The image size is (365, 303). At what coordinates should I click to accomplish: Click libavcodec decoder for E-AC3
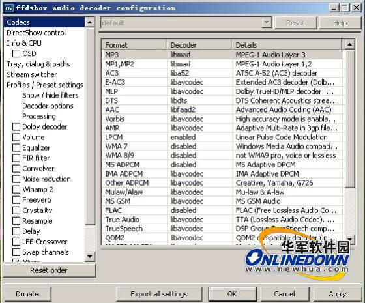pos(186,82)
